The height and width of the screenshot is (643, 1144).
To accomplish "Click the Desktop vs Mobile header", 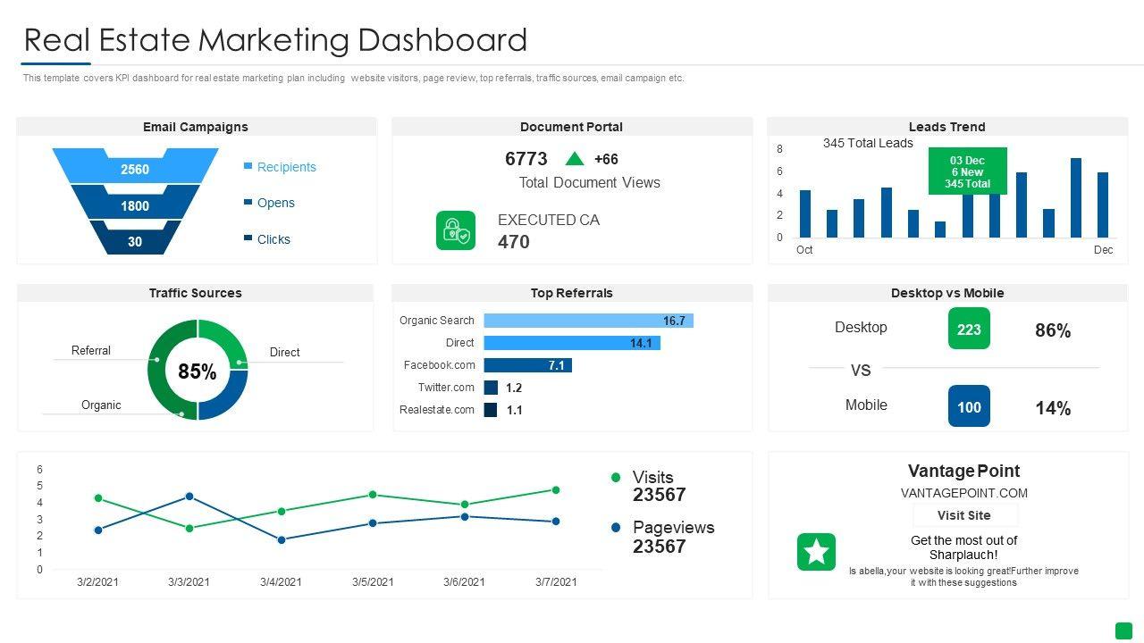I will pyautogui.click(x=947, y=293).
